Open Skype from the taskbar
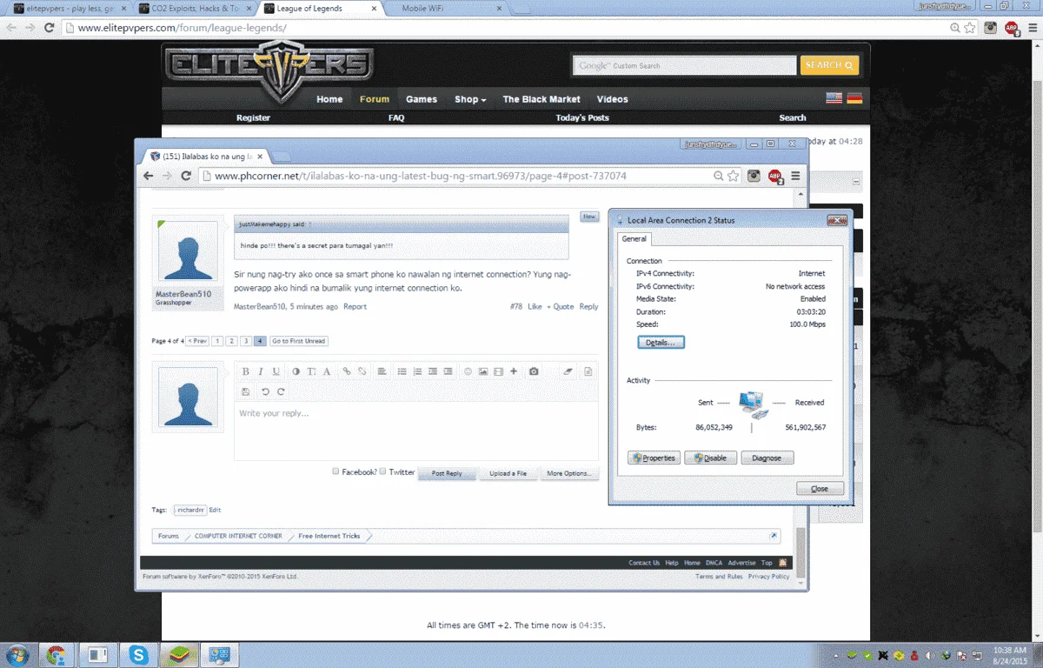Screen dimensions: 1043x668 click(137, 654)
